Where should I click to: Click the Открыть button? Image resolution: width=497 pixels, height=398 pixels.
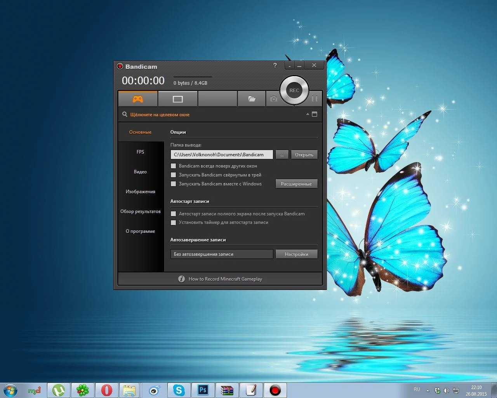pyautogui.click(x=304, y=155)
